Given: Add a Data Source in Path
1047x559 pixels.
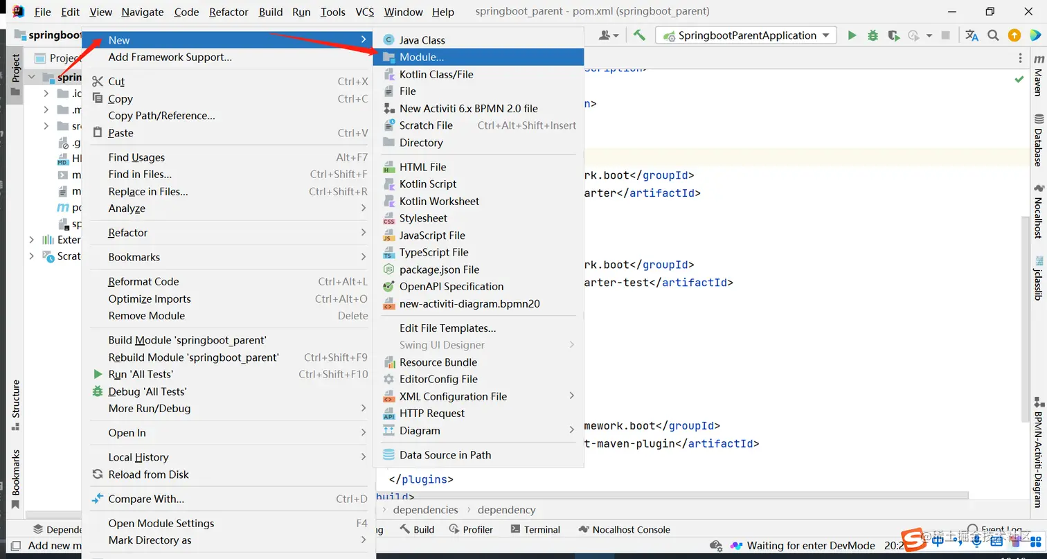Looking at the screenshot, I should 478,455.
